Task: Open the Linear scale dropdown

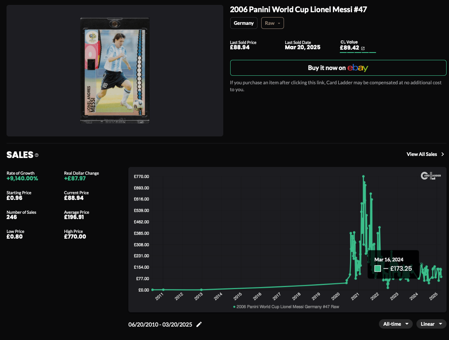Action: 431,324
